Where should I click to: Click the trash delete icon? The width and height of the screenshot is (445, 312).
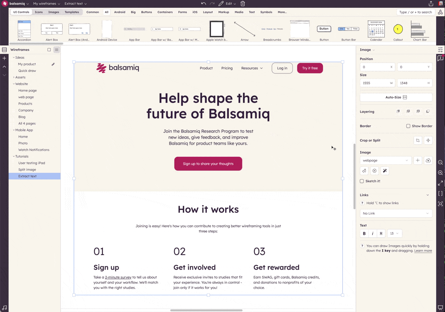point(243,4)
